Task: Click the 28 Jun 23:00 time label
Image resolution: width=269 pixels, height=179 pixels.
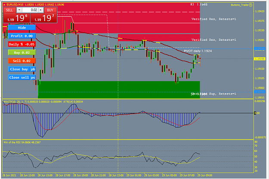Action: tap(116, 176)
